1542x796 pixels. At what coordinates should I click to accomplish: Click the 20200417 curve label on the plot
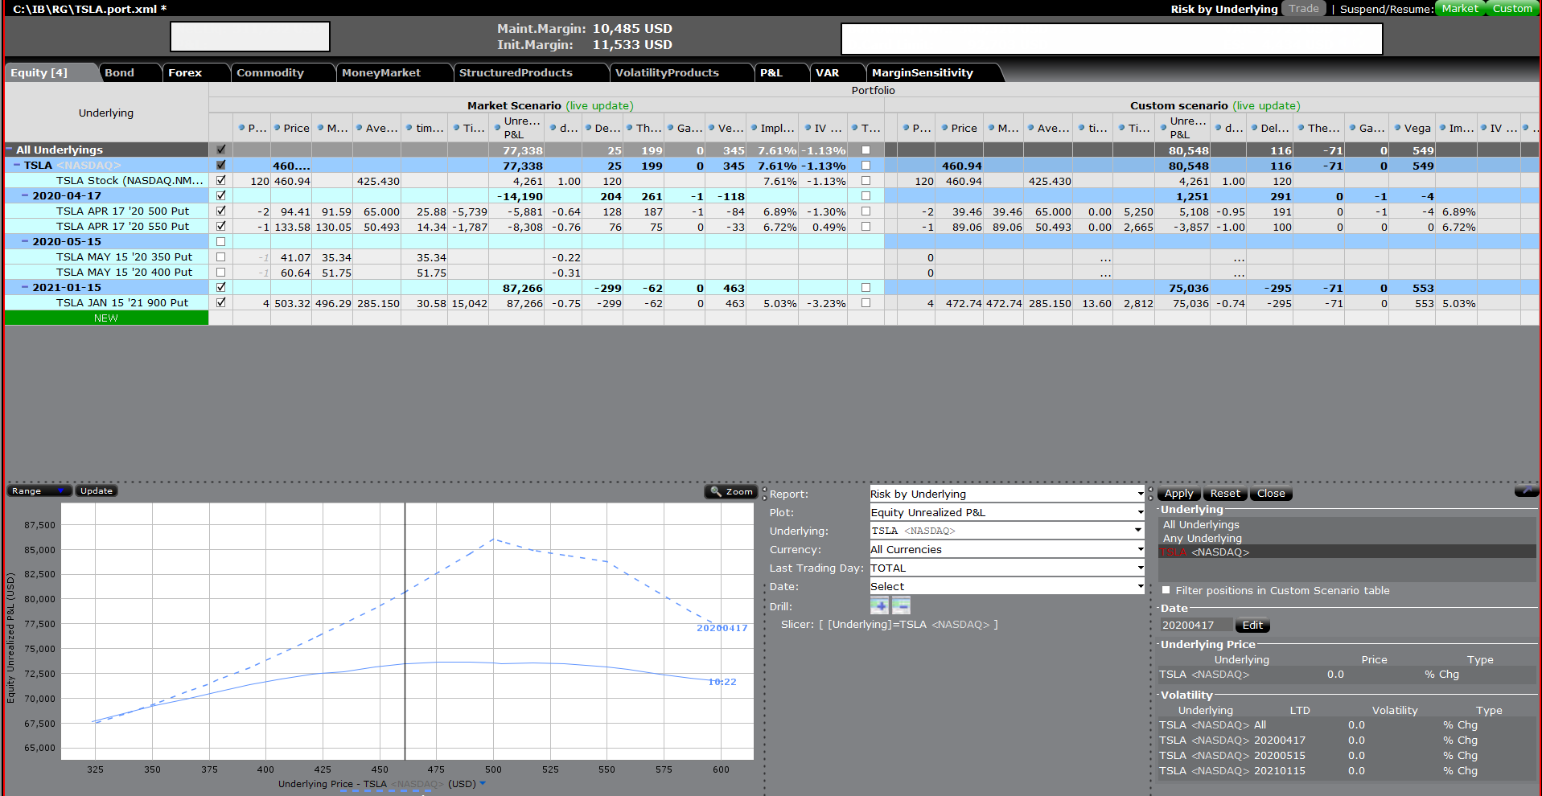722,628
